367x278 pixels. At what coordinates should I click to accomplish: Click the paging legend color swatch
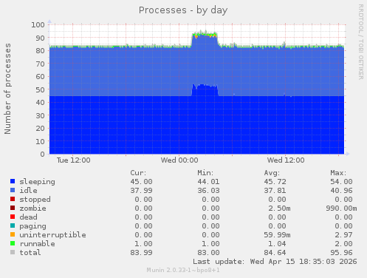[13, 226]
